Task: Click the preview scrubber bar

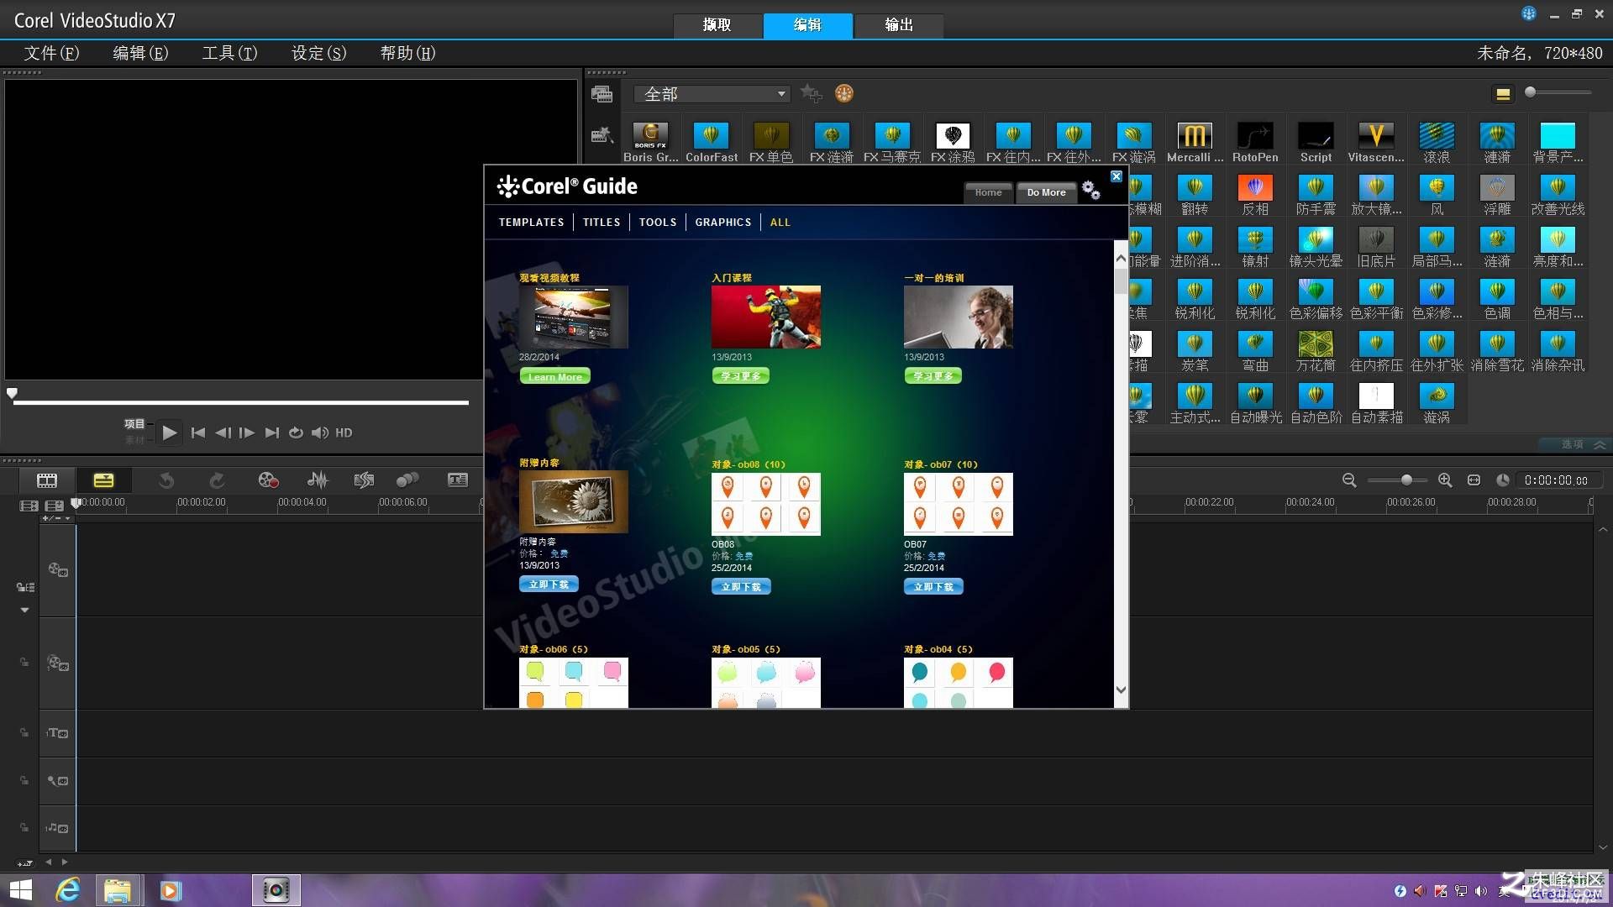Action: [x=240, y=403]
